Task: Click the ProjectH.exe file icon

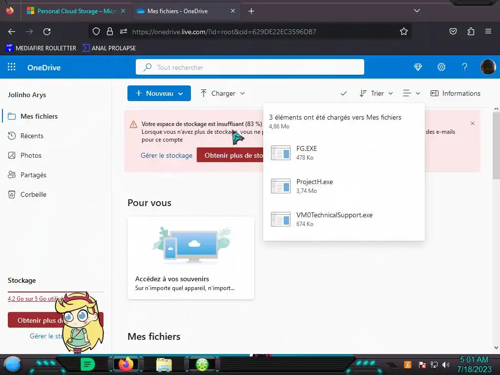Action: [x=281, y=186]
